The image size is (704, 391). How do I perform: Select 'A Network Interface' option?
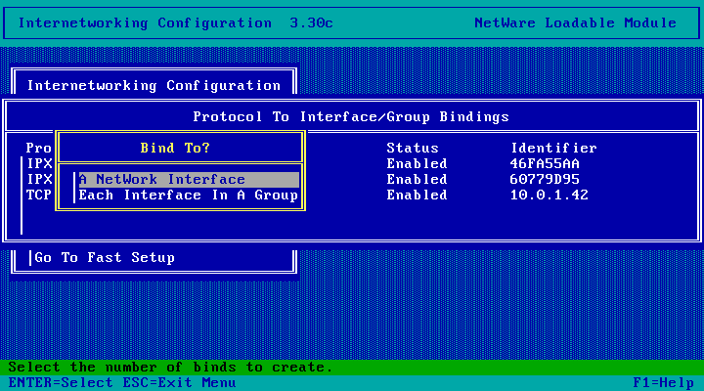pyautogui.click(x=189, y=180)
